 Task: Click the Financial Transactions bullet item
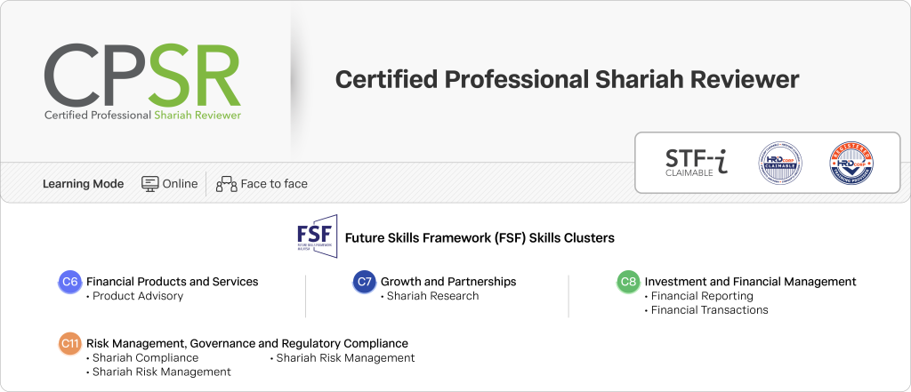tap(709, 310)
